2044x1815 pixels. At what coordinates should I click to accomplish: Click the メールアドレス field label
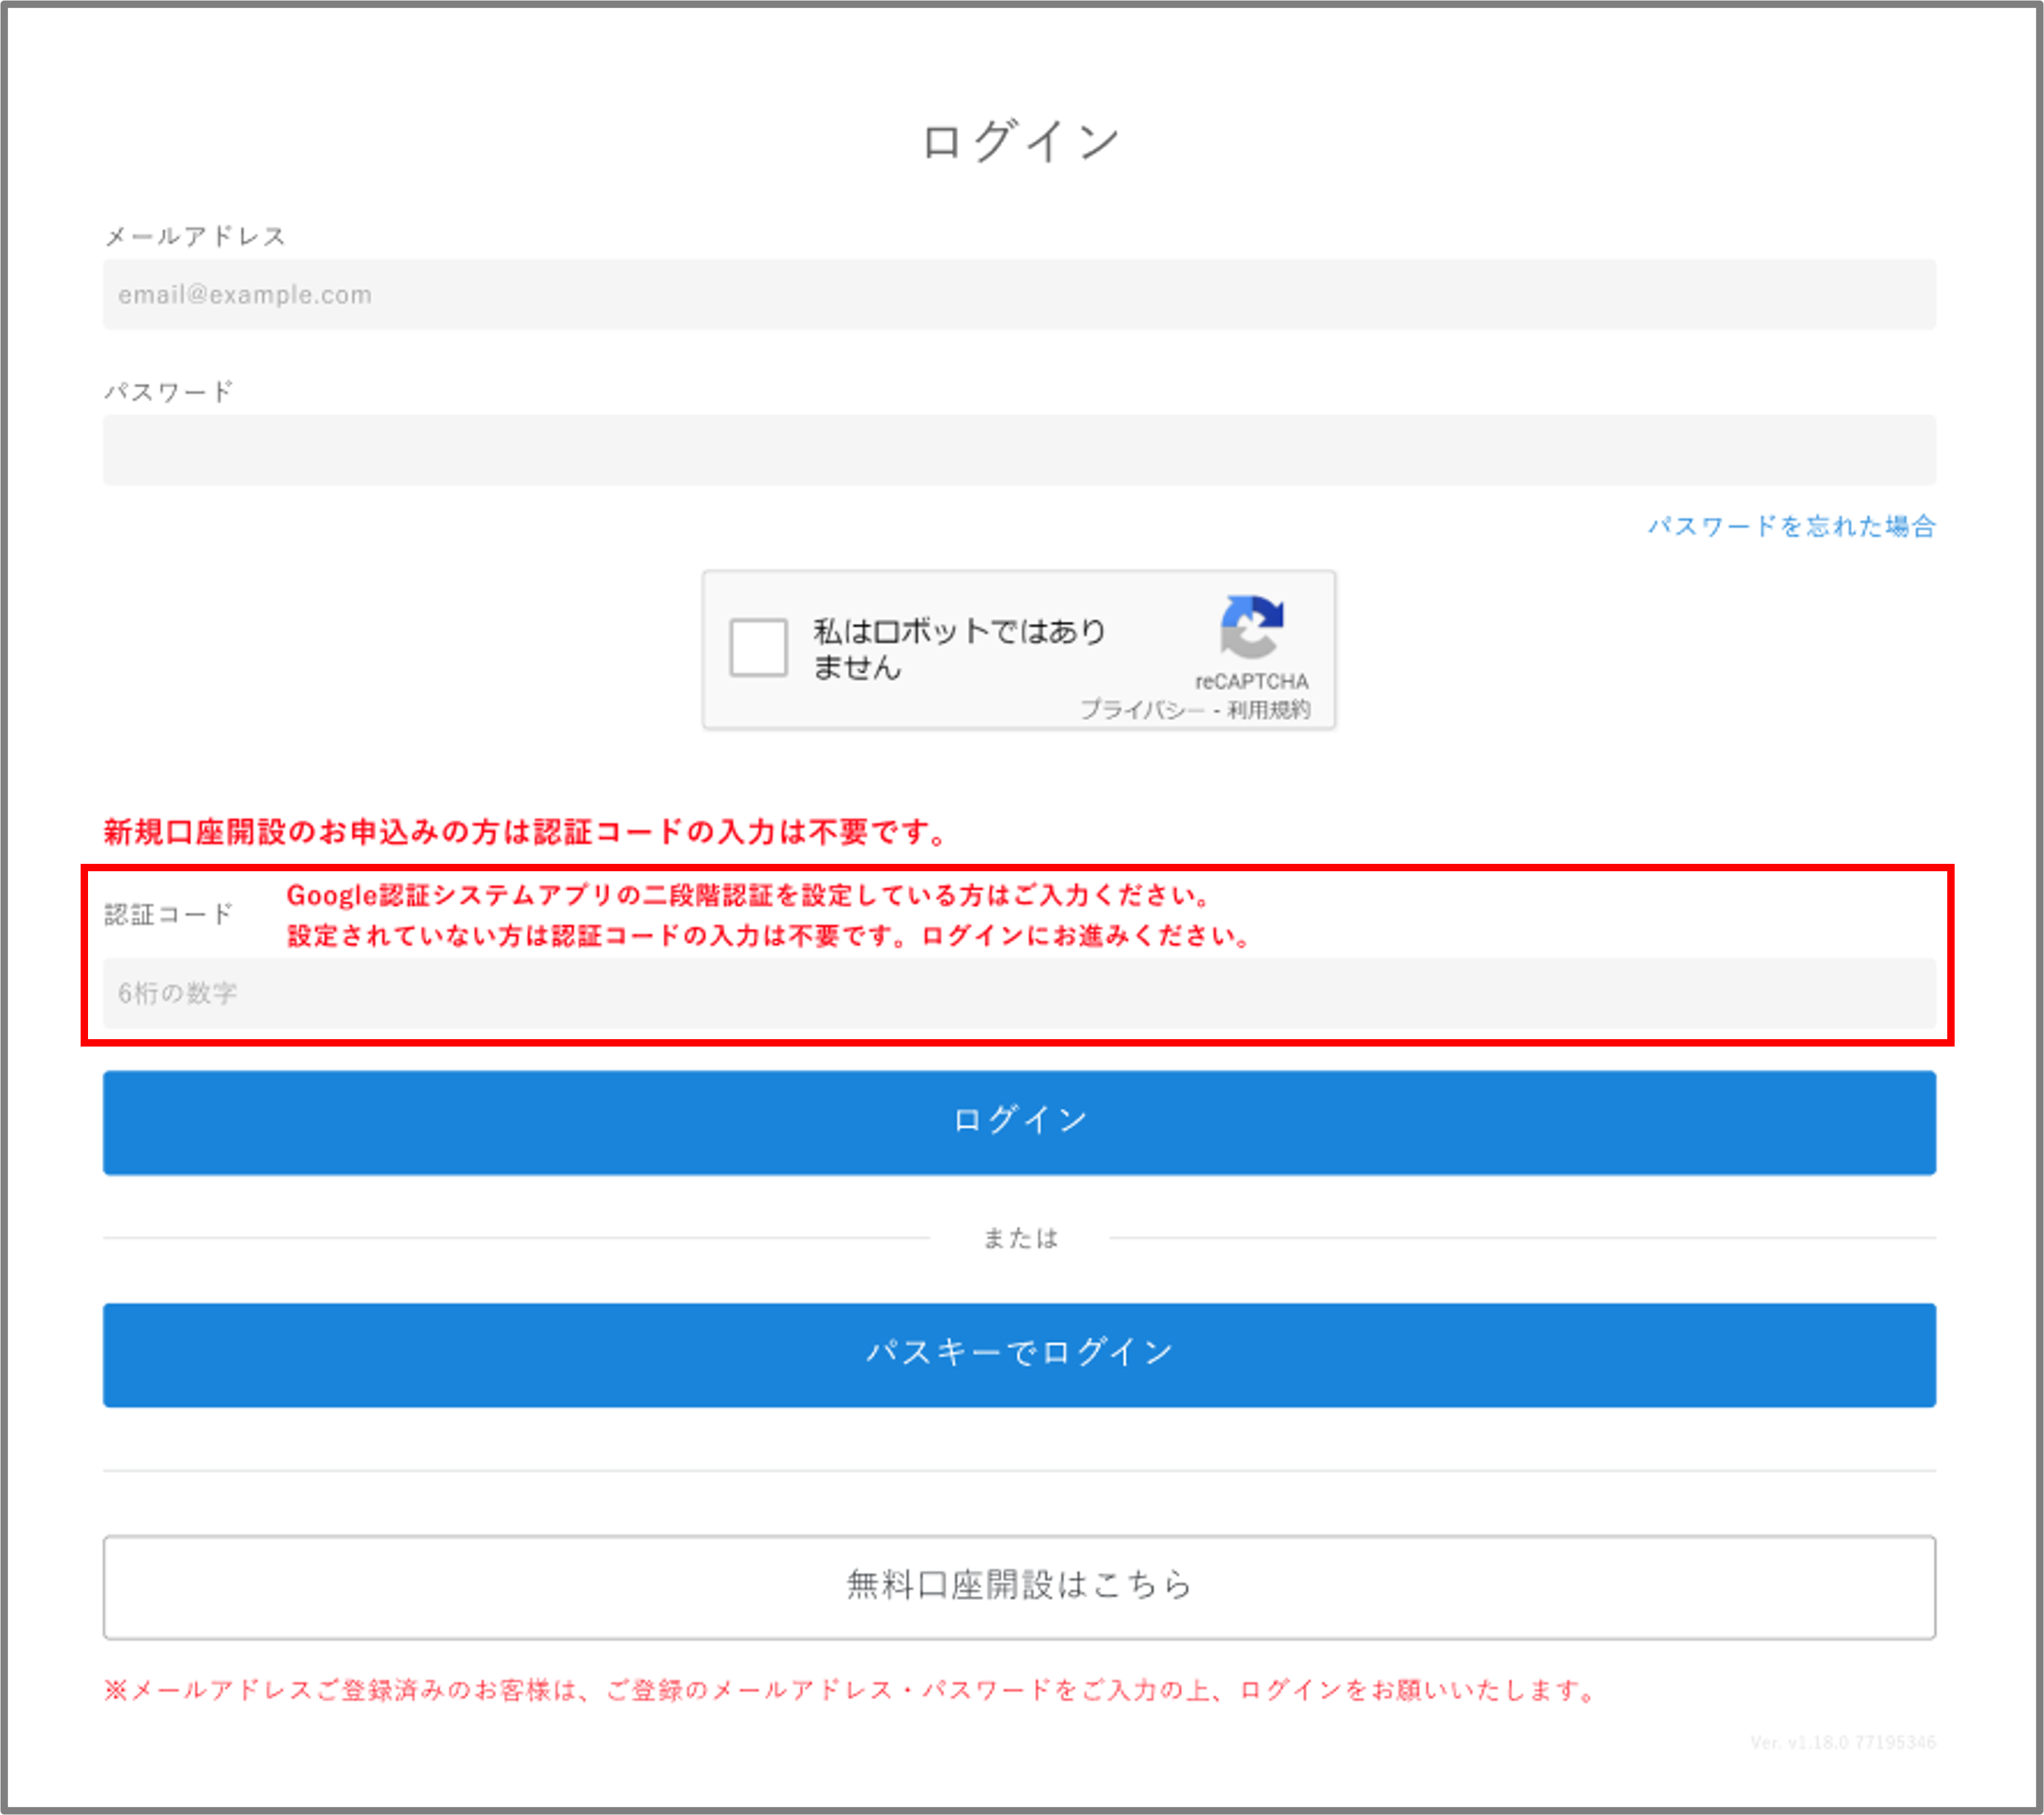pyautogui.click(x=195, y=237)
